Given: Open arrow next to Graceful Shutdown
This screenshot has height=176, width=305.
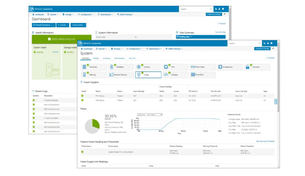Looking at the screenshot, I should (x=54, y=25).
